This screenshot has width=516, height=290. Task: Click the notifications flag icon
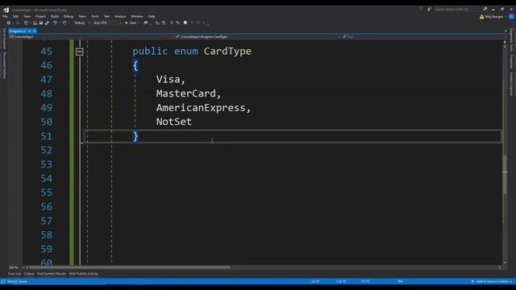point(421,9)
